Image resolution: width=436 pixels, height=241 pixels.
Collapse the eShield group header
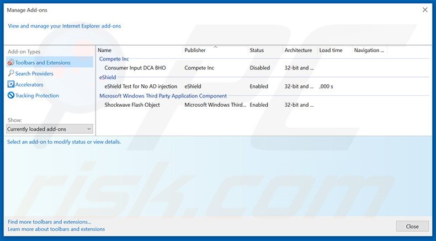108,78
